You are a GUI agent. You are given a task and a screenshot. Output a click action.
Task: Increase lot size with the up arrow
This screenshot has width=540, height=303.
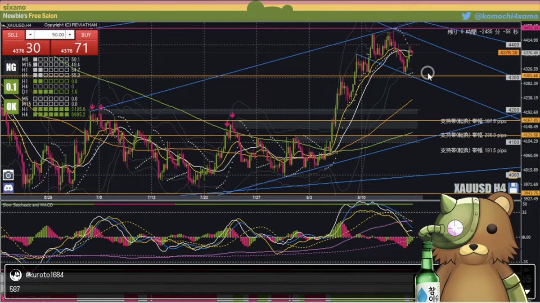[x=70, y=35]
